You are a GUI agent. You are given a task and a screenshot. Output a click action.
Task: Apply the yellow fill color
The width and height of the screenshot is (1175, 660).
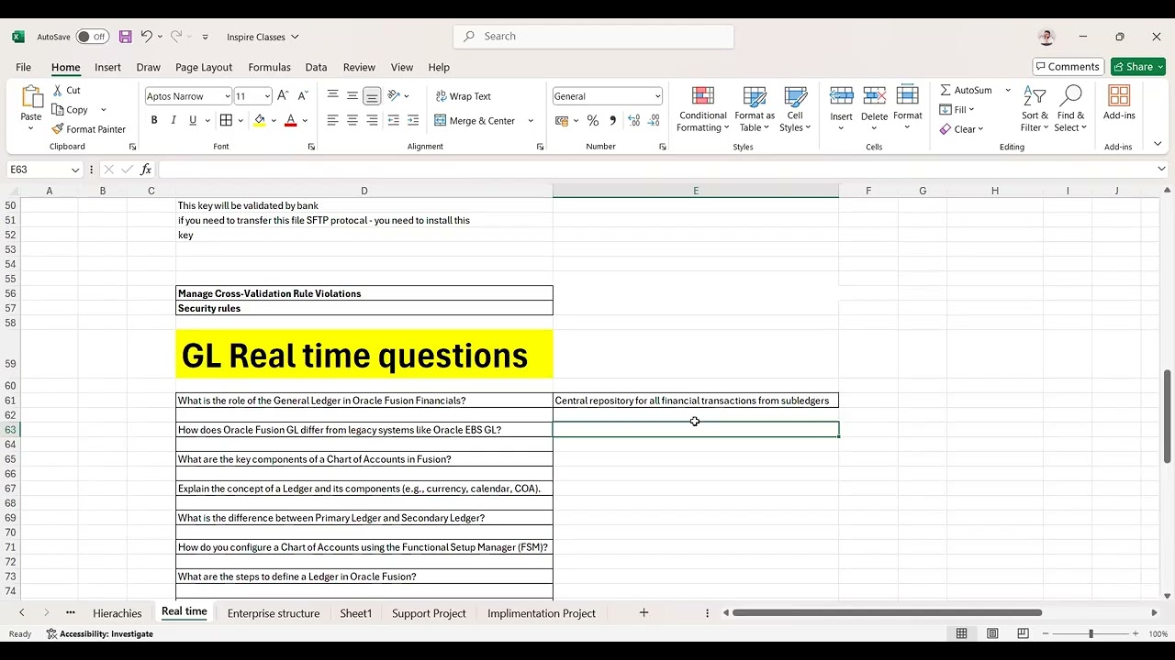260,120
